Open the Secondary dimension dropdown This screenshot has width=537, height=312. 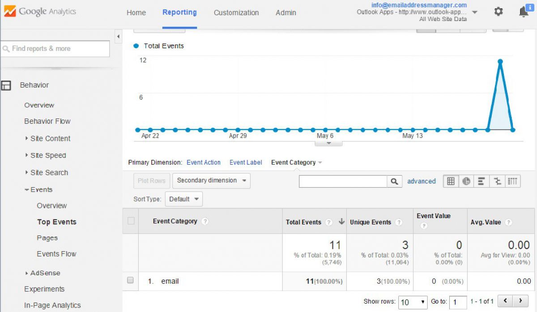[211, 181]
